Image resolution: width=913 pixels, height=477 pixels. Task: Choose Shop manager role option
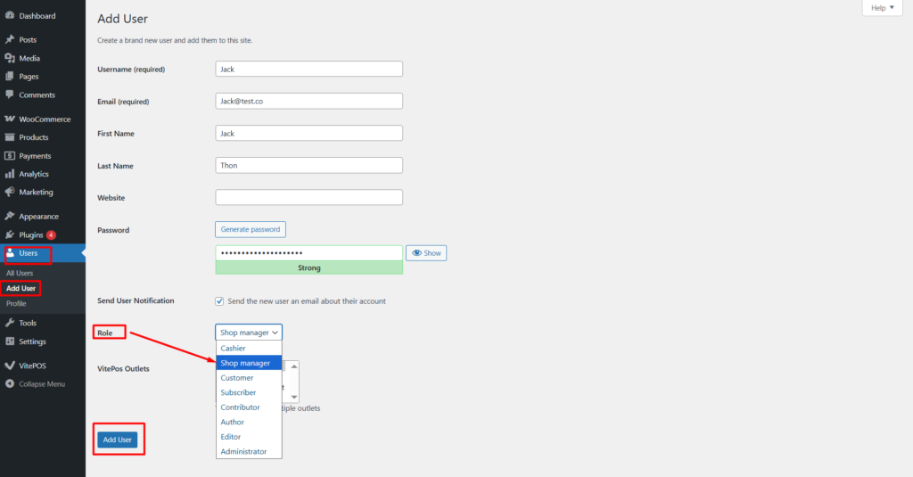tap(249, 363)
